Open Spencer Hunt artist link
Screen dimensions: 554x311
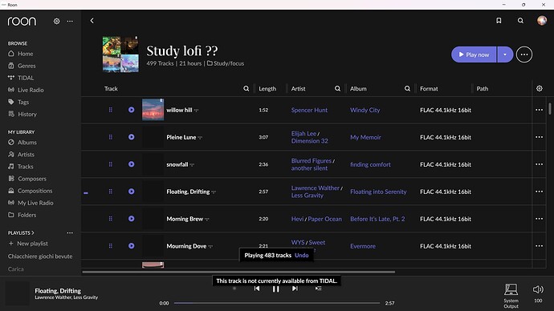point(309,110)
